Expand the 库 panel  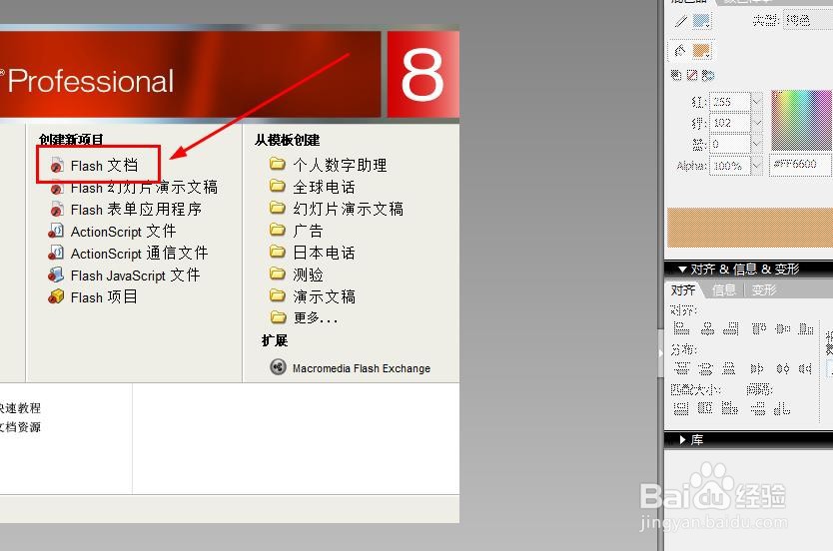click(x=682, y=439)
